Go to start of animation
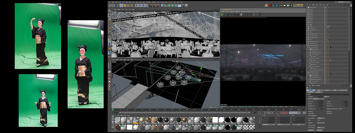355x133 pixels. coord(260,113)
